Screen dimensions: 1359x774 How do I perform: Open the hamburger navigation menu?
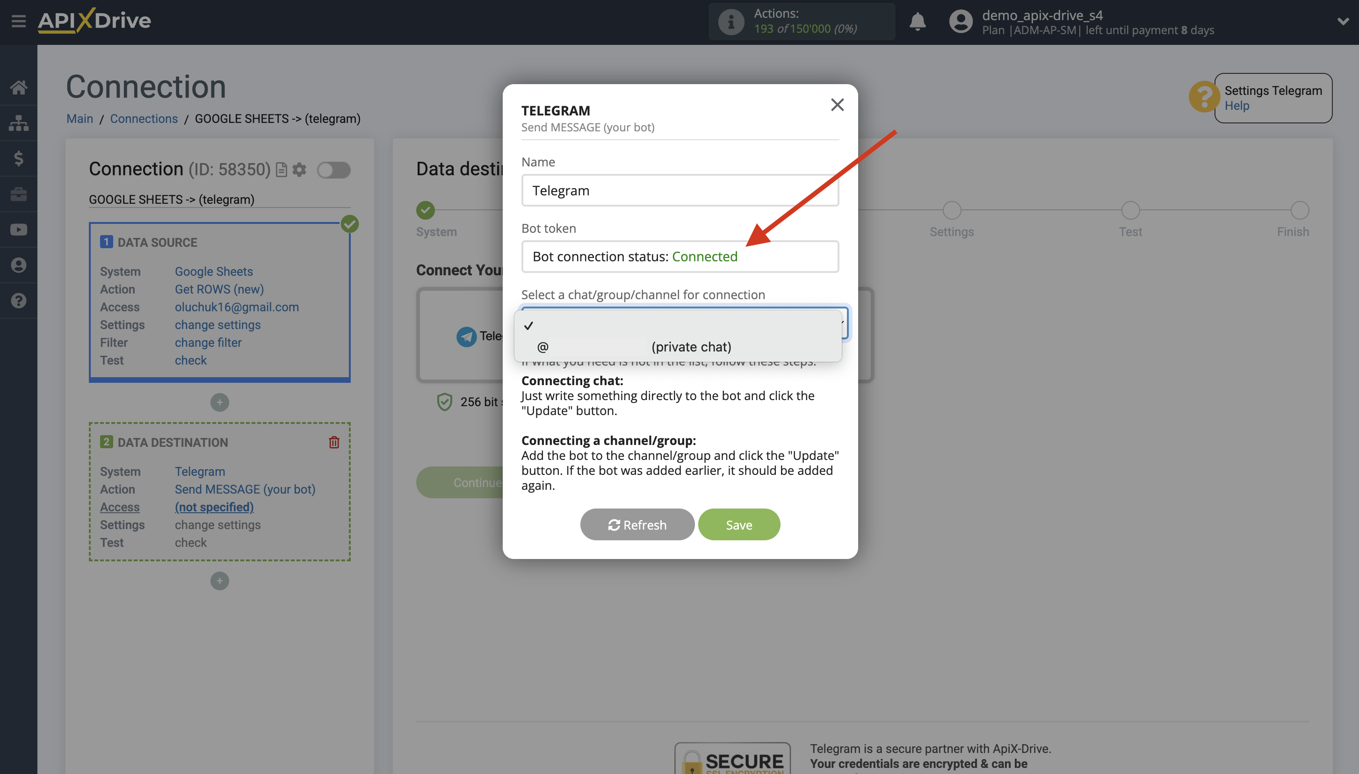tap(19, 21)
